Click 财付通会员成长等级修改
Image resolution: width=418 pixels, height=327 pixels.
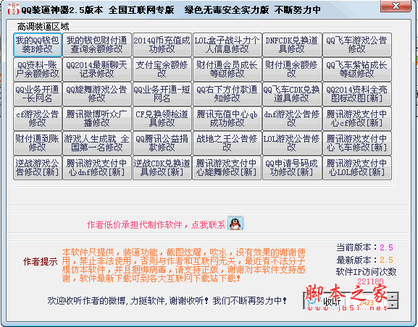pos(227,69)
